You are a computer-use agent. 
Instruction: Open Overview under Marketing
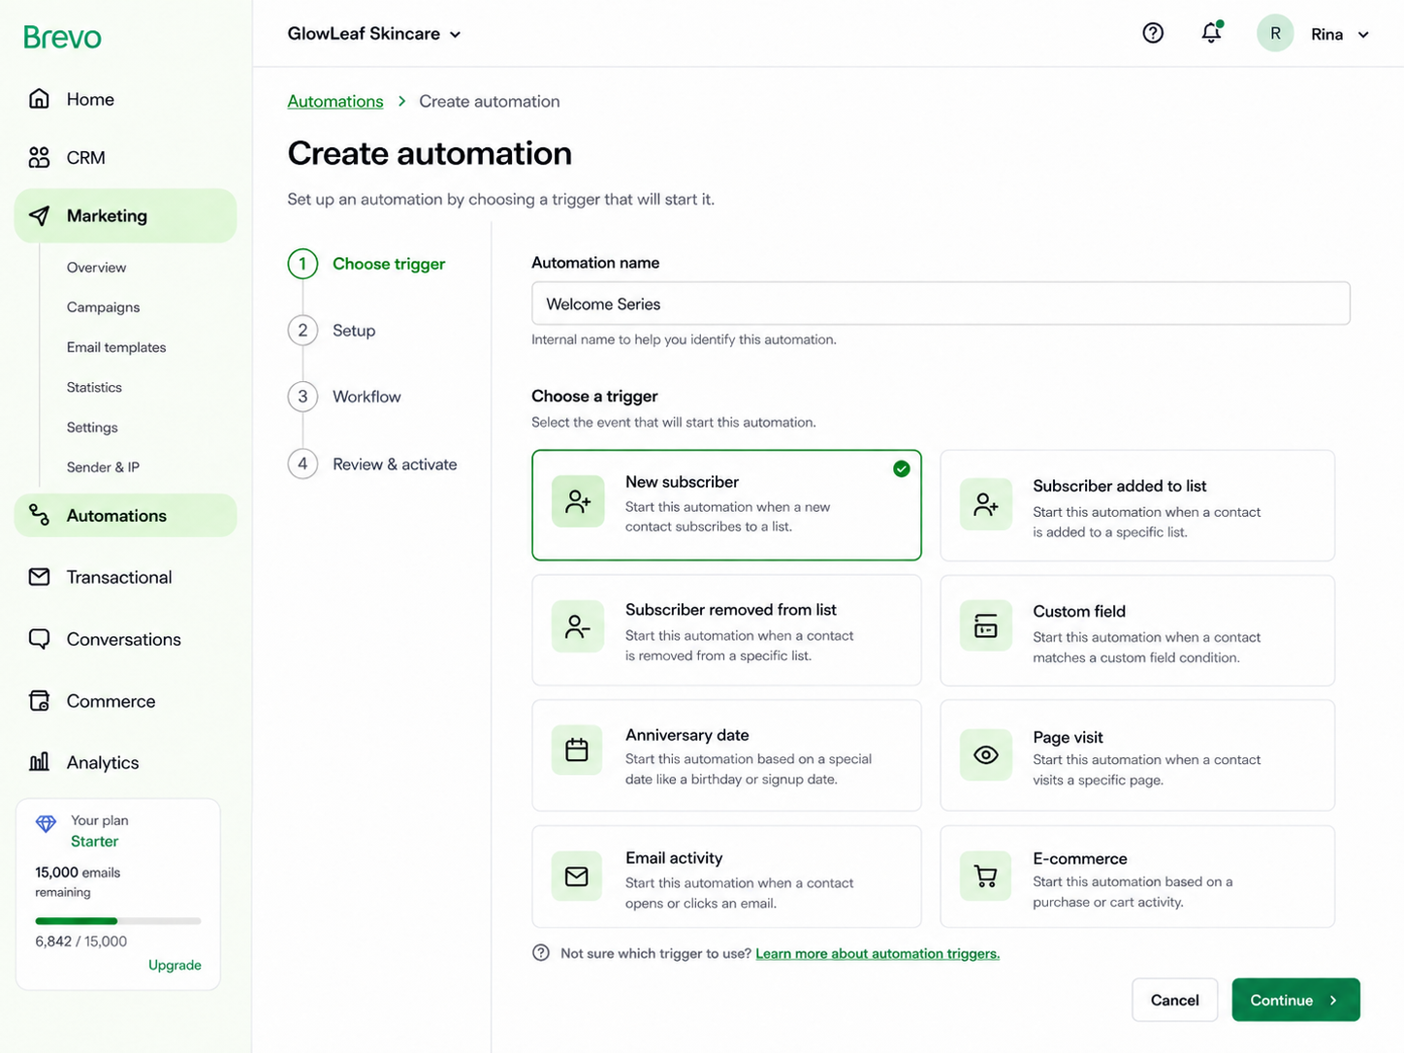(x=96, y=268)
